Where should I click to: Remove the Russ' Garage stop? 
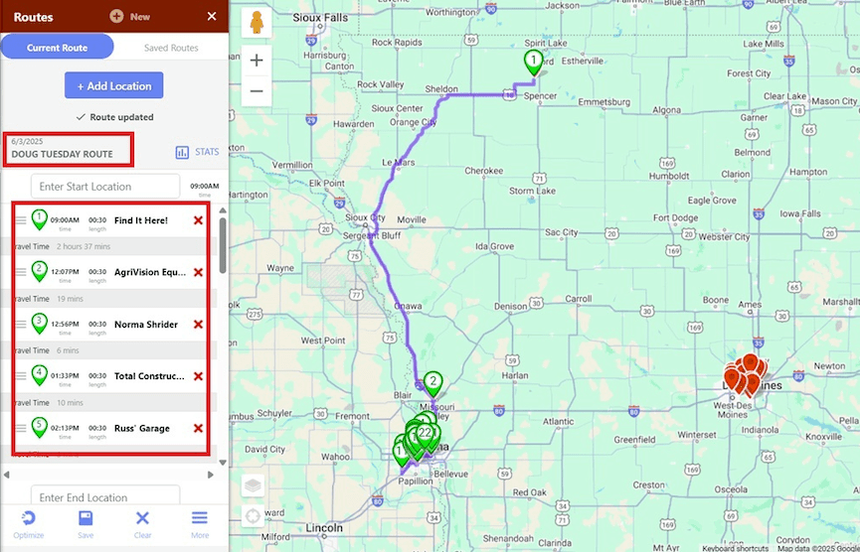tap(198, 428)
